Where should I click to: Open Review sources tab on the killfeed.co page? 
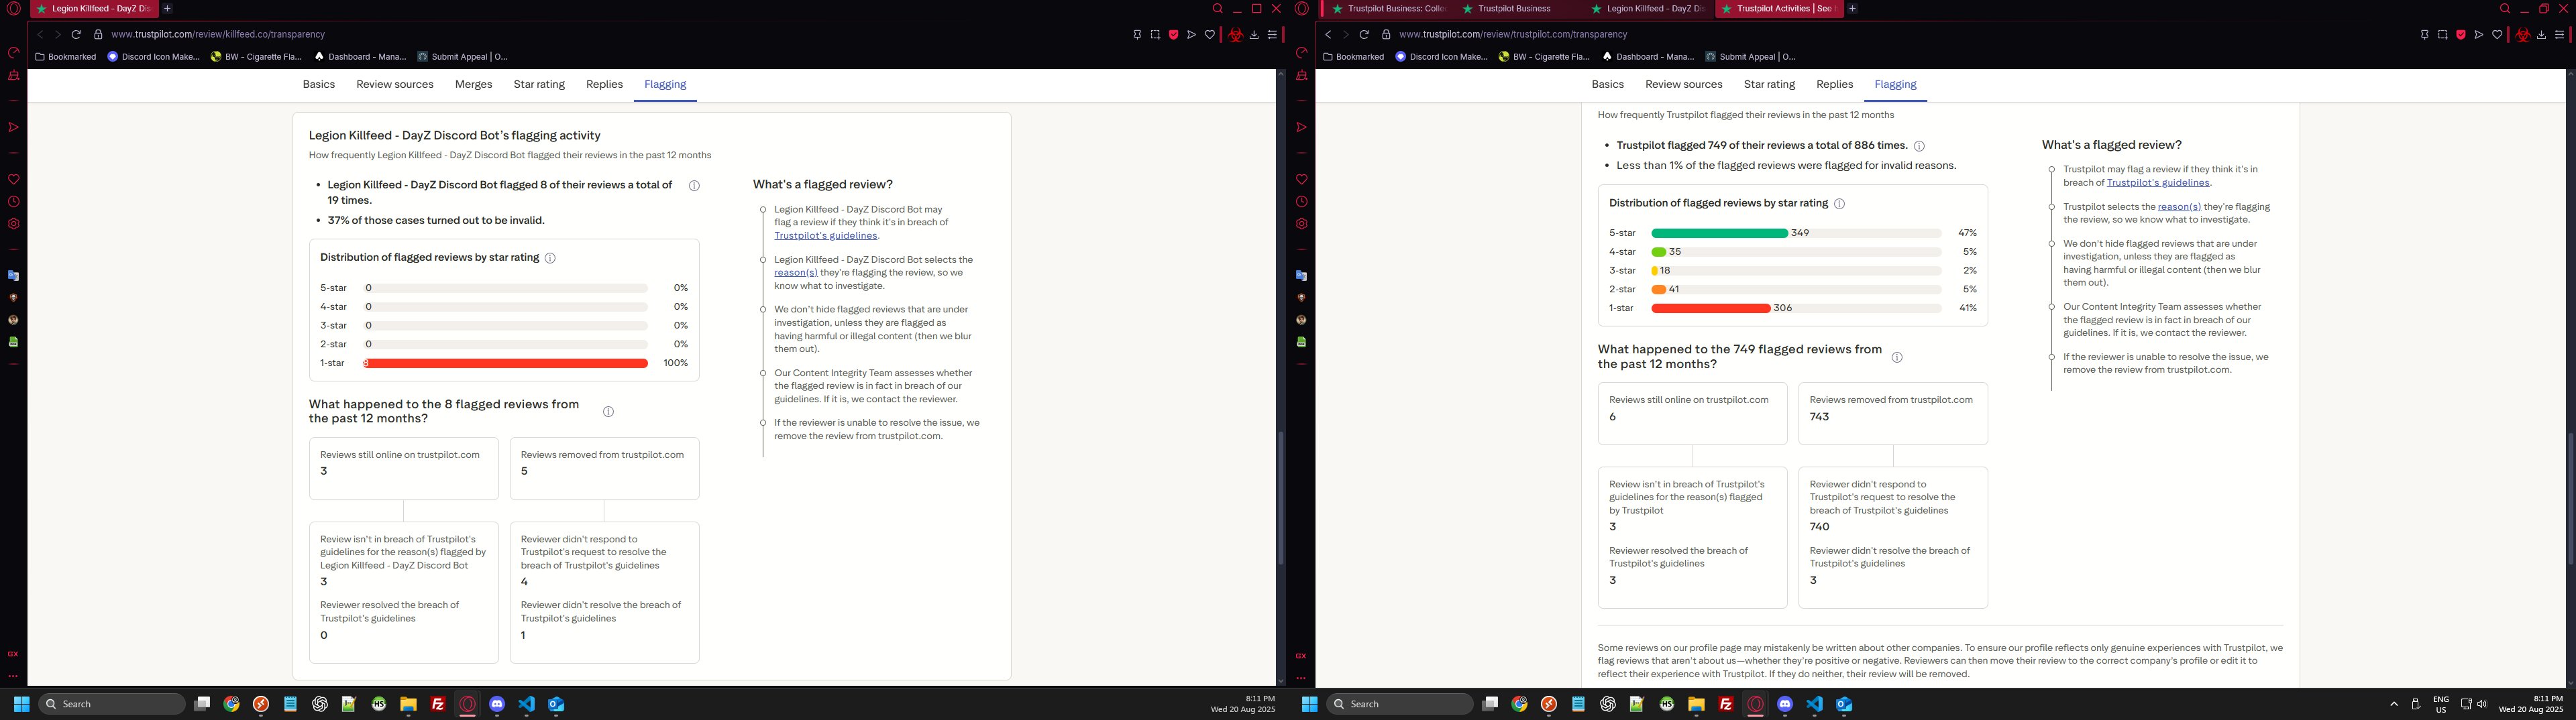pos(395,85)
